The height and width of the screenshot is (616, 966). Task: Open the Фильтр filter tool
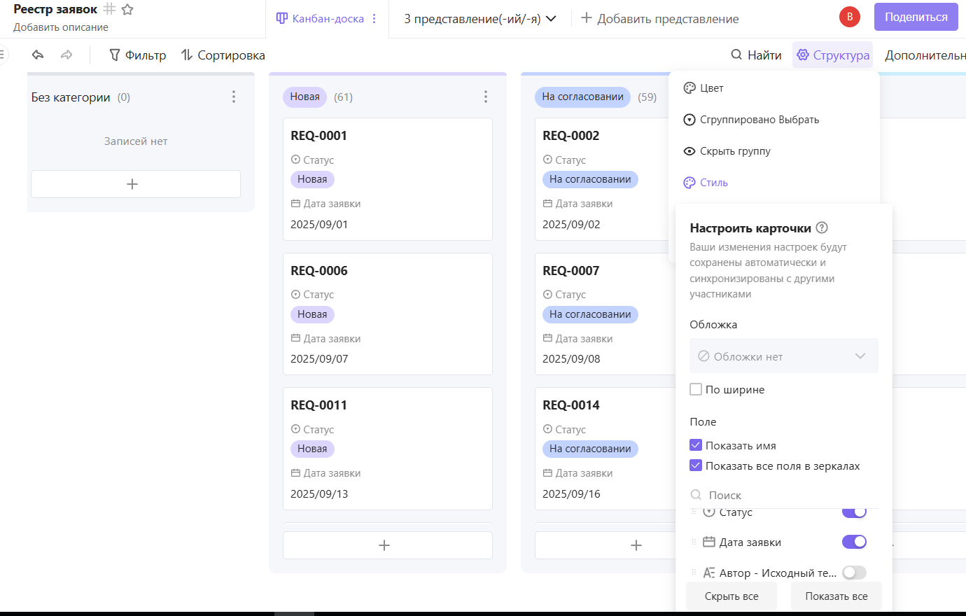click(x=138, y=55)
